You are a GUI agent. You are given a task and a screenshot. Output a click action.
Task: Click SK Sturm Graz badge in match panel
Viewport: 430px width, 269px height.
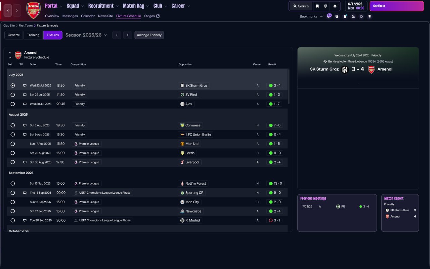[x=345, y=70]
